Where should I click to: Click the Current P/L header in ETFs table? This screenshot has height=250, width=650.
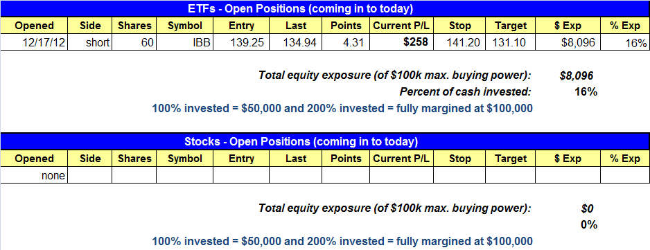[x=401, y=26]
